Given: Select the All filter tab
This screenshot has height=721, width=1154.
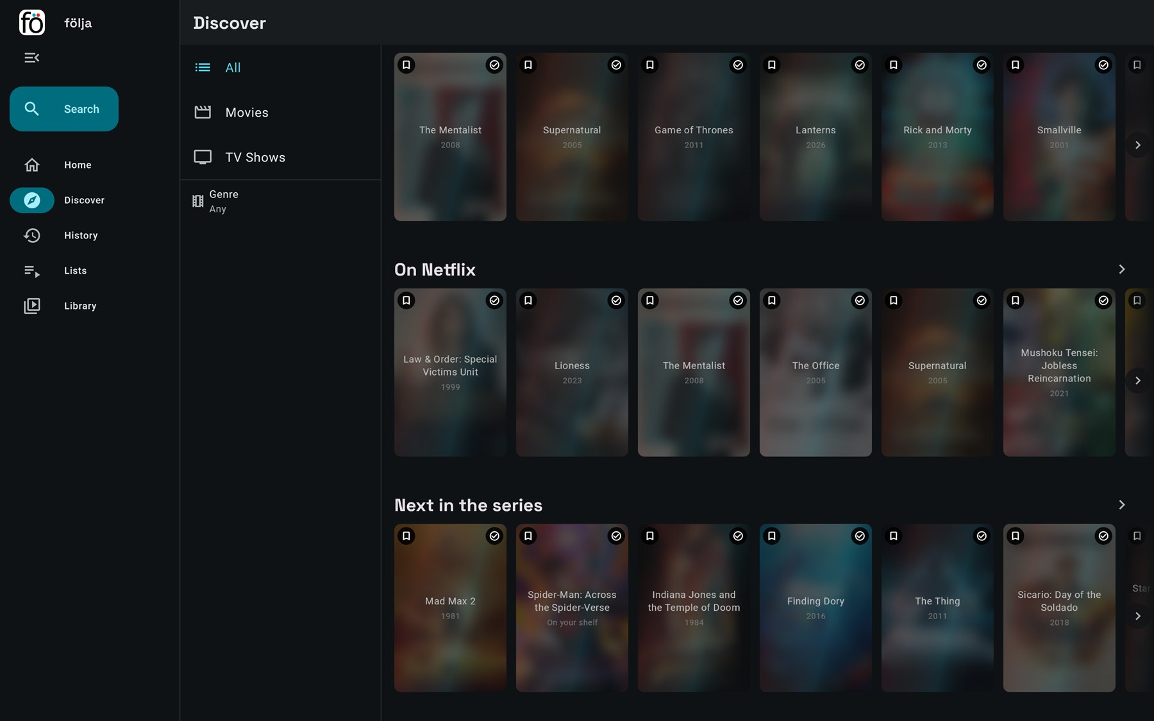Looking at the screenshot, I should [x=281, y=67].
